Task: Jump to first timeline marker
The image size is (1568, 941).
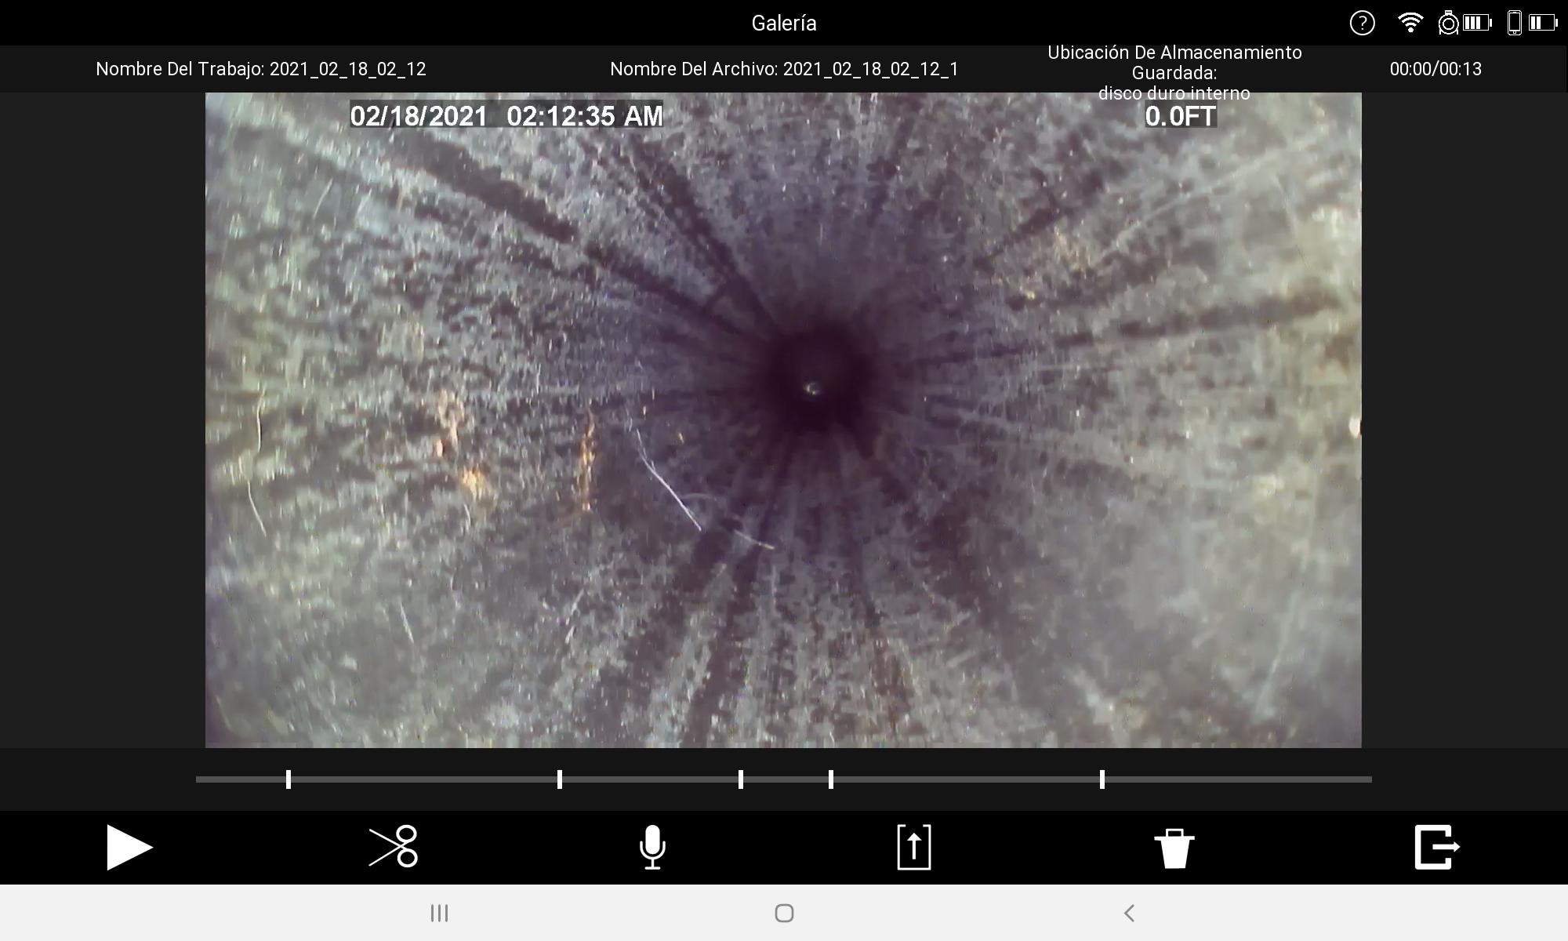Action: [289, 779]
